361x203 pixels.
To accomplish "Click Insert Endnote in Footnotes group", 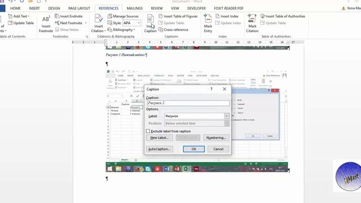I will (x=69, y=16).
